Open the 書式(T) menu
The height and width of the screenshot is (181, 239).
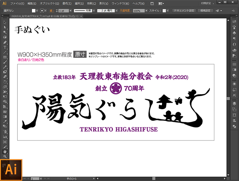click(x=67, y=3)
